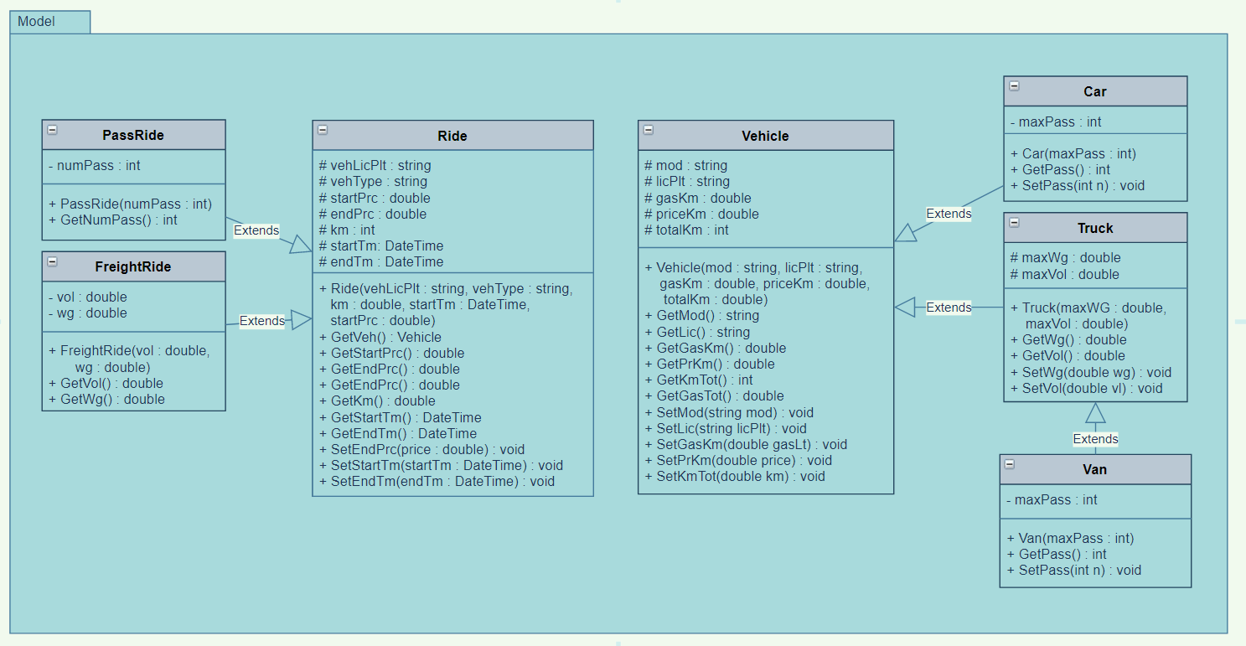Select '+ SetVol(double vl) : void'
The height and width of the screenshot is (646, 1246).
(1087, 388)
